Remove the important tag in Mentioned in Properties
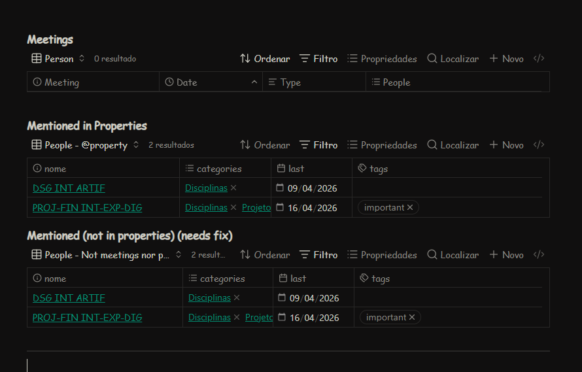This screenshot has height=372, width=582. pyautogui.click(x=410, y=208)
